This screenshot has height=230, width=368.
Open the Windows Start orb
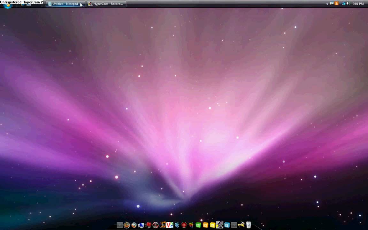[8, 6]
